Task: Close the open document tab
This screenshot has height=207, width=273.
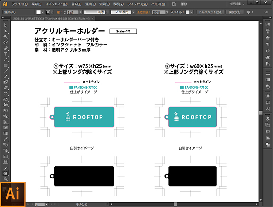Action: click(93, 18)
